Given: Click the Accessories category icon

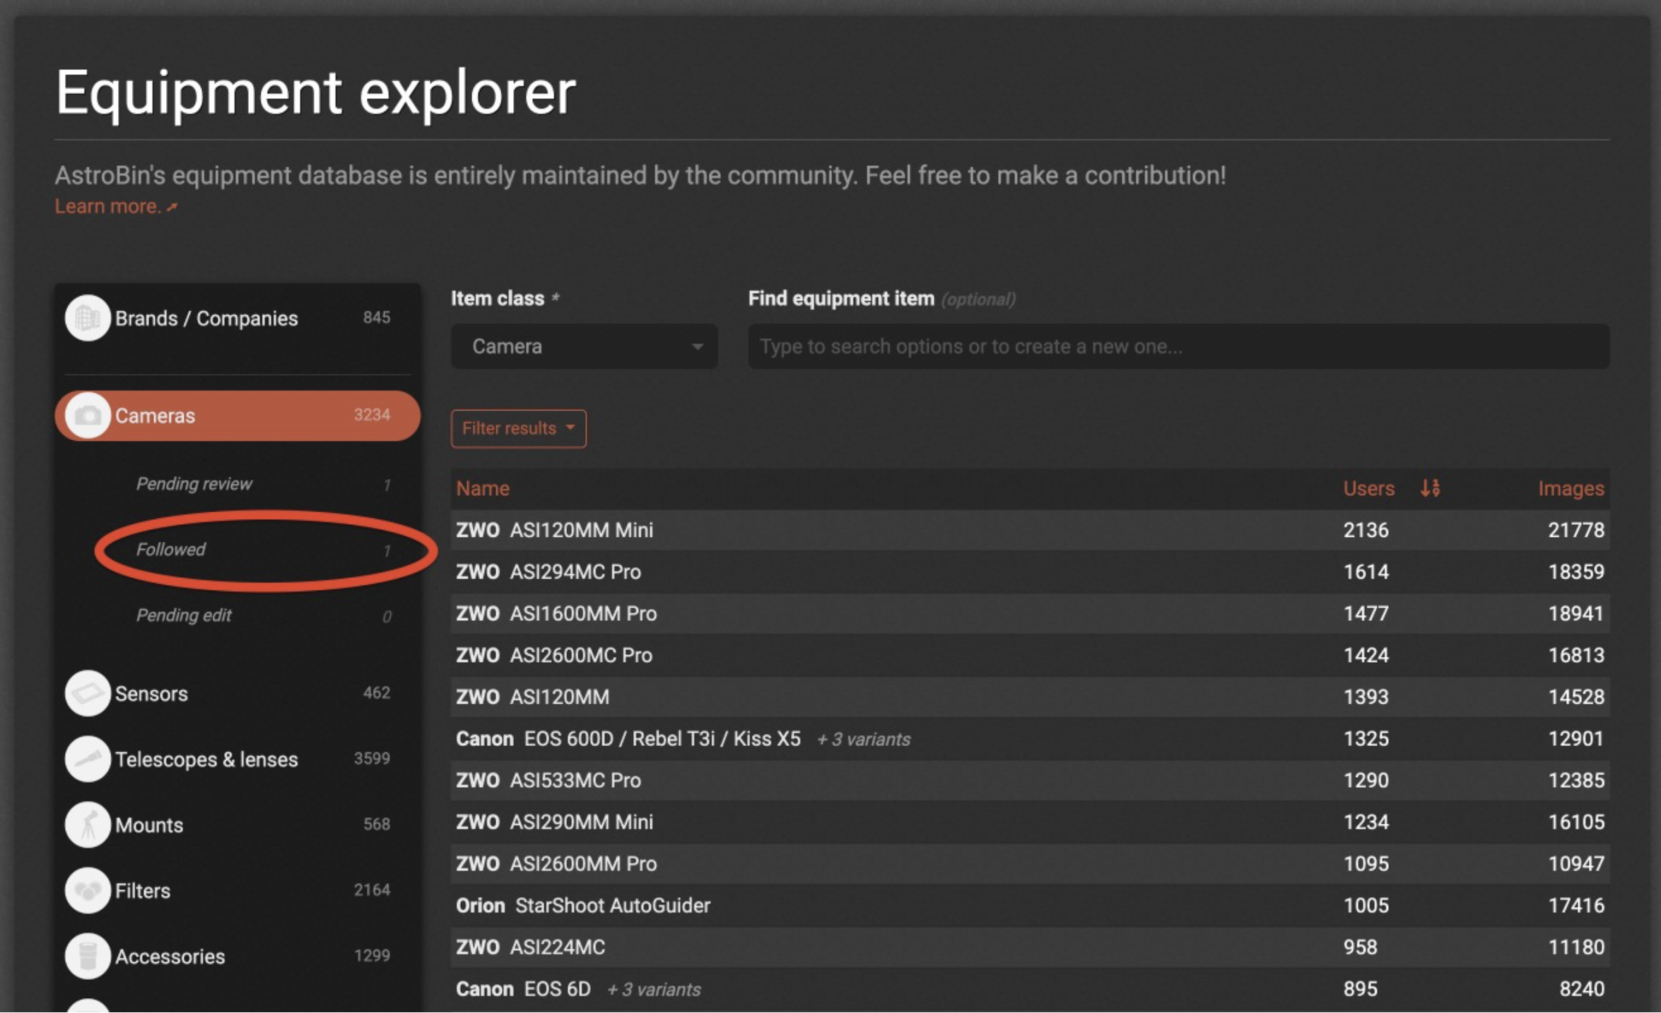Looking at the screenshot, I should (x=88, y=956).
